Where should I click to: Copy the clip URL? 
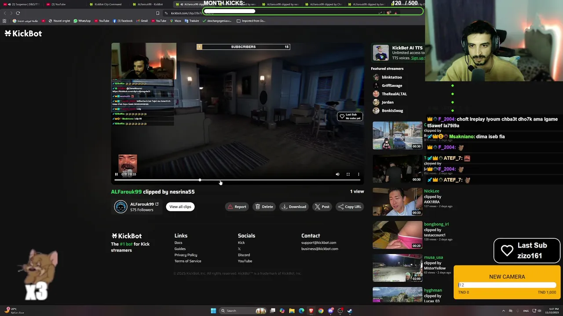pos(350,207)
